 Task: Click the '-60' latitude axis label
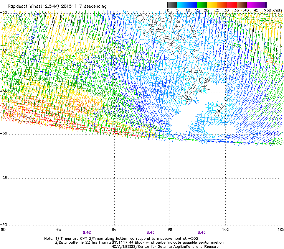[3, 225]
